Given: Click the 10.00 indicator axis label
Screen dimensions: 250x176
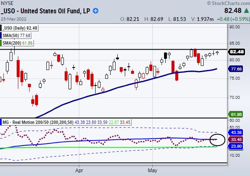Looking at the screenshot, I should [235, 155].
